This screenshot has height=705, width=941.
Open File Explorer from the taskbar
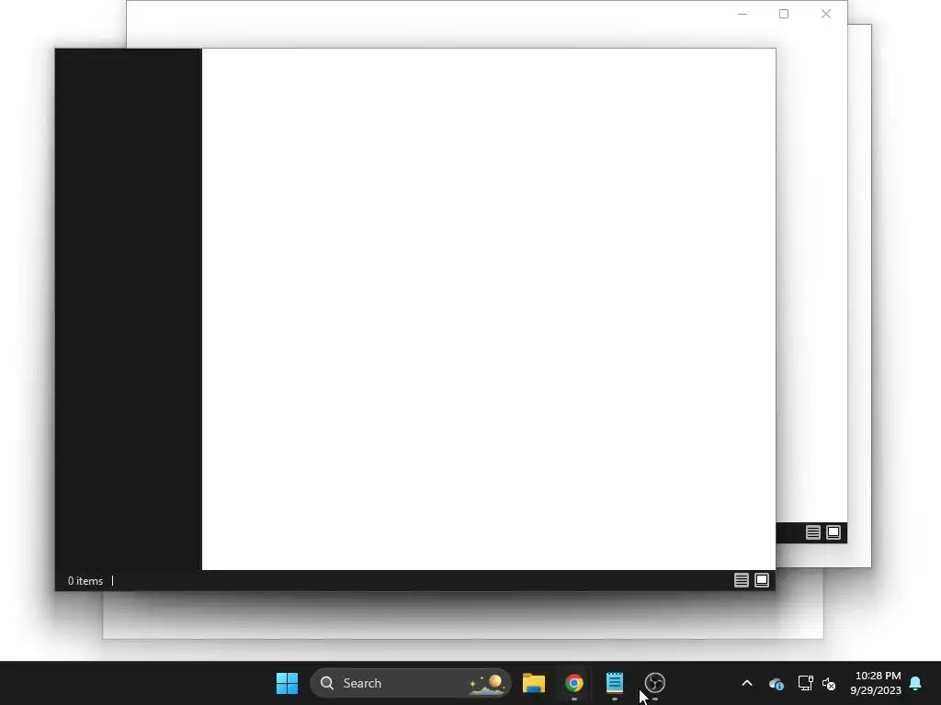534,683
